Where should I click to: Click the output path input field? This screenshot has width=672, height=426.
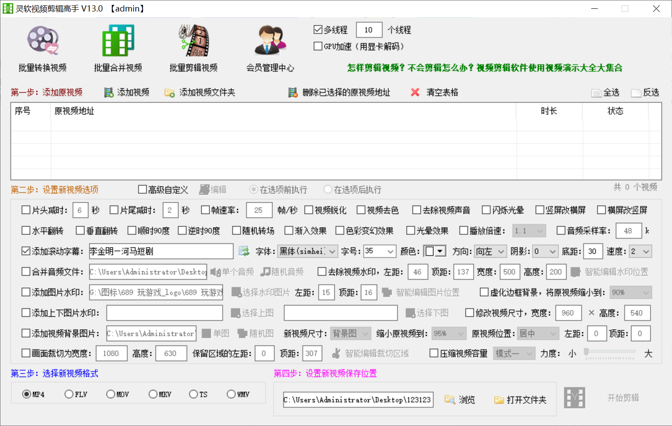(358, 399)
